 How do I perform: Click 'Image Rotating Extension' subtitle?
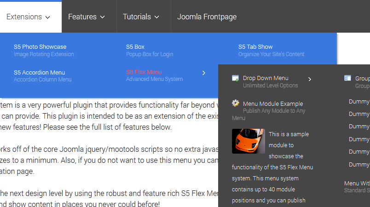click(x=44, y=54)
